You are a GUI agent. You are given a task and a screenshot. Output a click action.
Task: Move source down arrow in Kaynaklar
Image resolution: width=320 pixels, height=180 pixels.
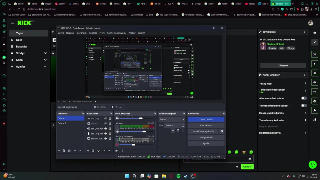(109, 151)
